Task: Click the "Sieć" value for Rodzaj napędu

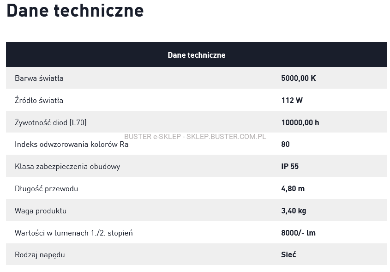Action: (x=288, y=254)
